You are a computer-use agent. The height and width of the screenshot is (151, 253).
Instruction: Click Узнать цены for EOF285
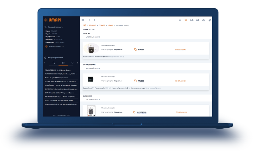(x=180, y=49)
